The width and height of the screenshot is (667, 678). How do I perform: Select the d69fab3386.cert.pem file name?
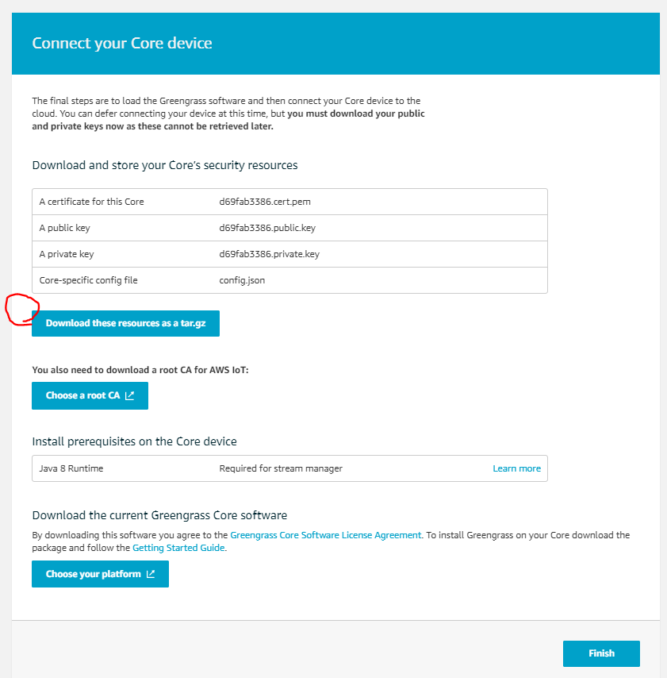click(265, 202)
